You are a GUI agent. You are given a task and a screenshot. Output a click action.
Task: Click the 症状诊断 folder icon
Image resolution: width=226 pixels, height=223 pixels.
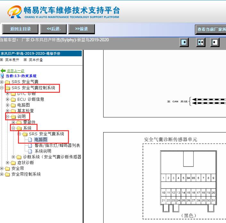(13, 163)
